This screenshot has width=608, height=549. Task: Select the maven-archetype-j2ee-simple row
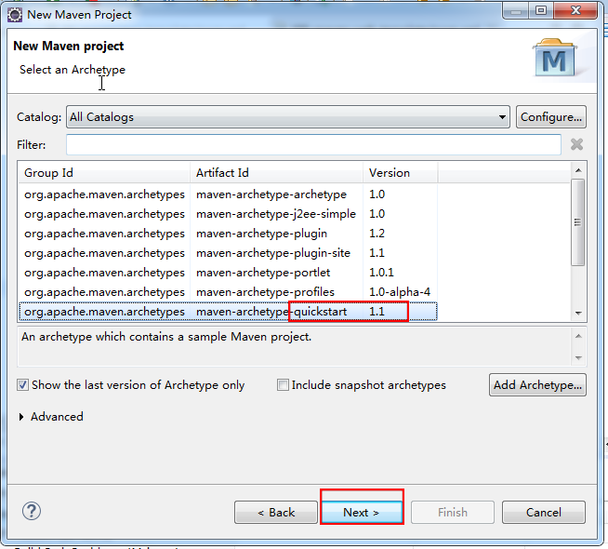[x=228, y=214]
